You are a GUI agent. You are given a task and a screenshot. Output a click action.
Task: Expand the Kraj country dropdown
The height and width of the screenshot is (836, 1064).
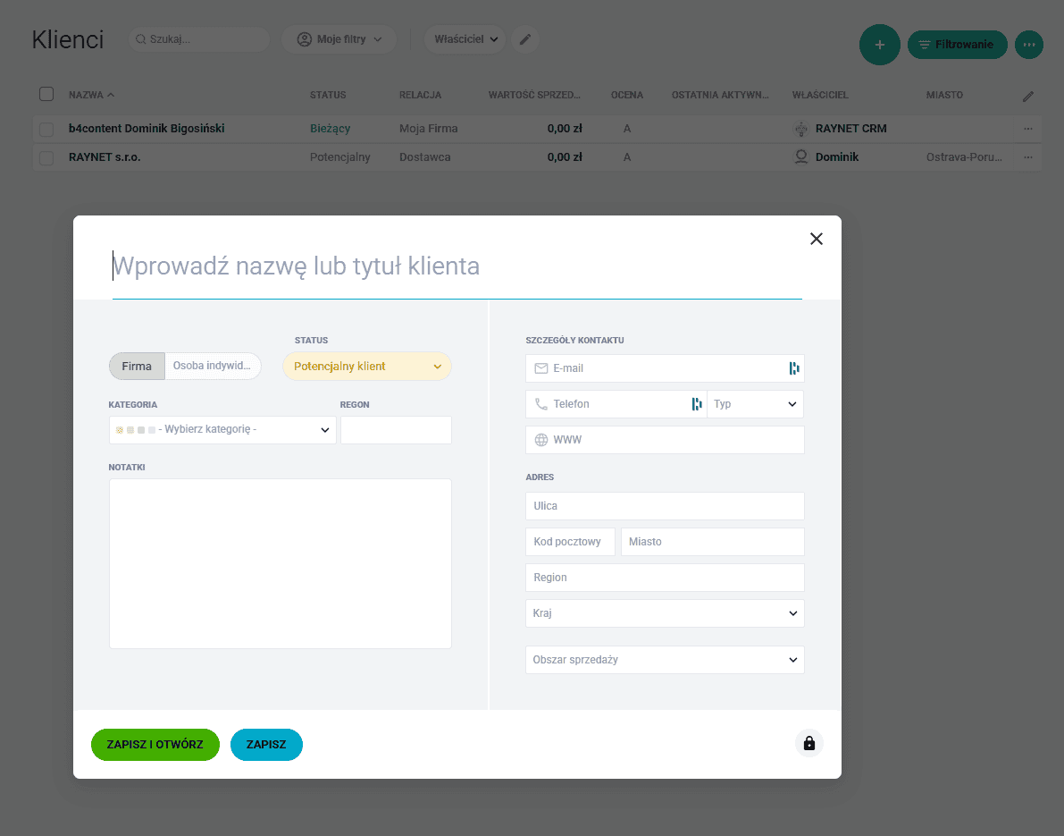[x=665, y=613]
